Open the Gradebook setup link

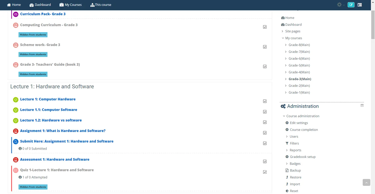[303, 157]
